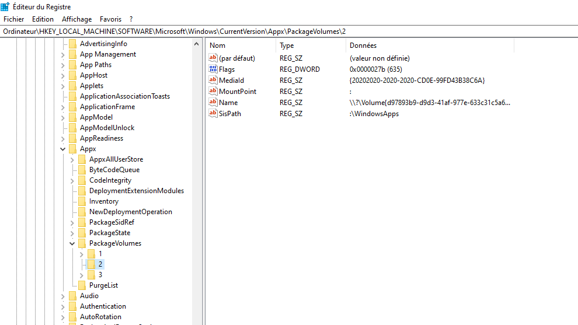
Task: Click the folder icon of key 3
Action: 91,275
